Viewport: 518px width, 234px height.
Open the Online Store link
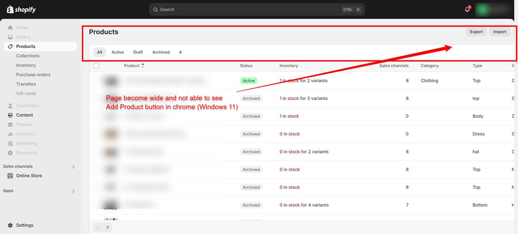[29, 176]
